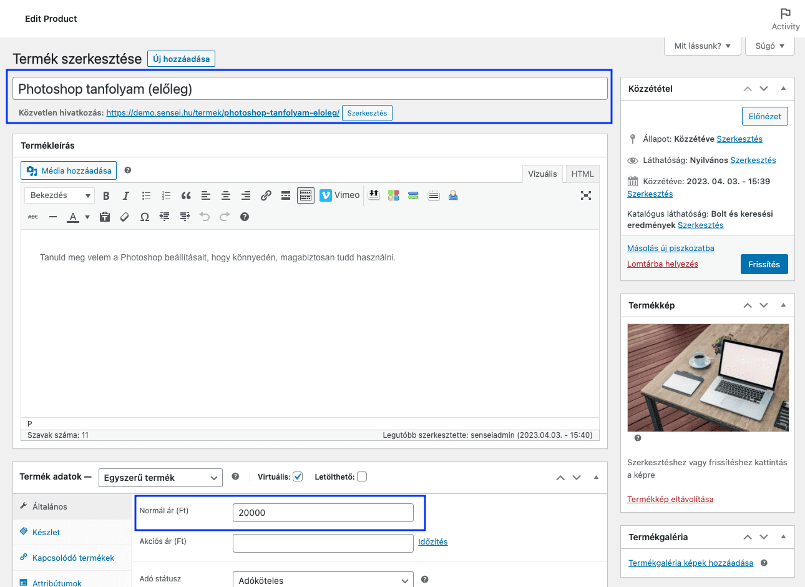
Task: Click the Média hozzáadása button
Action: pyautogui.click(x=69, y=170)
